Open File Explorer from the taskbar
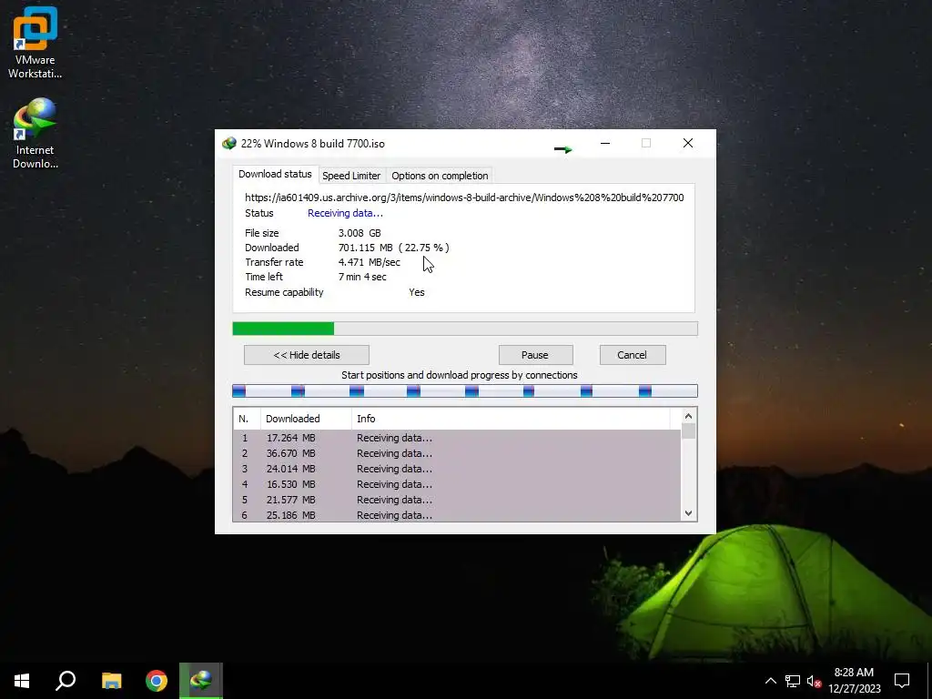 111,681
